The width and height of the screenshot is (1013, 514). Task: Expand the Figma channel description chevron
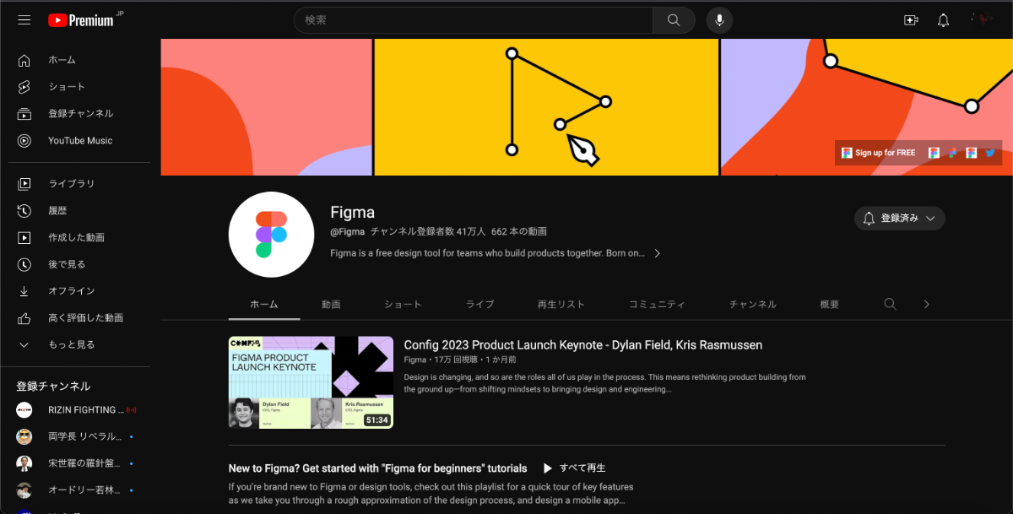click(x=657, y=253)
